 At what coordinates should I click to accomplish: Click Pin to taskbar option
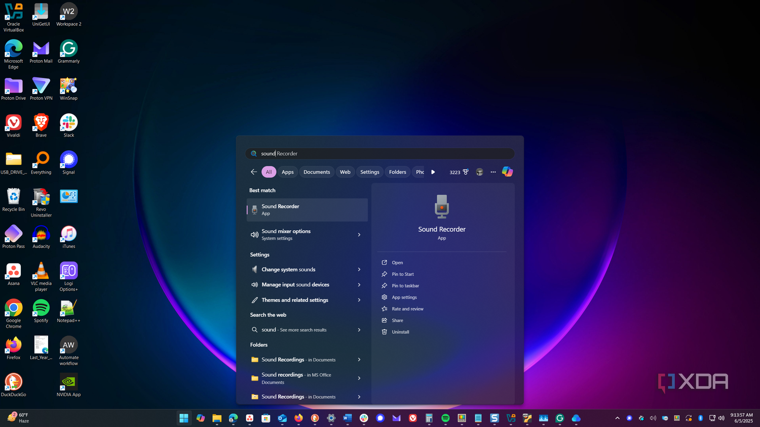pyautogui.click(x=405, y=286)
